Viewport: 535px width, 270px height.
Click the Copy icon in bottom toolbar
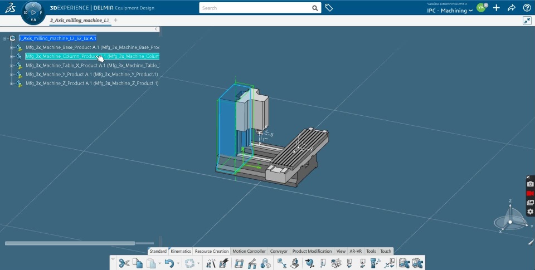pos(138,263)
